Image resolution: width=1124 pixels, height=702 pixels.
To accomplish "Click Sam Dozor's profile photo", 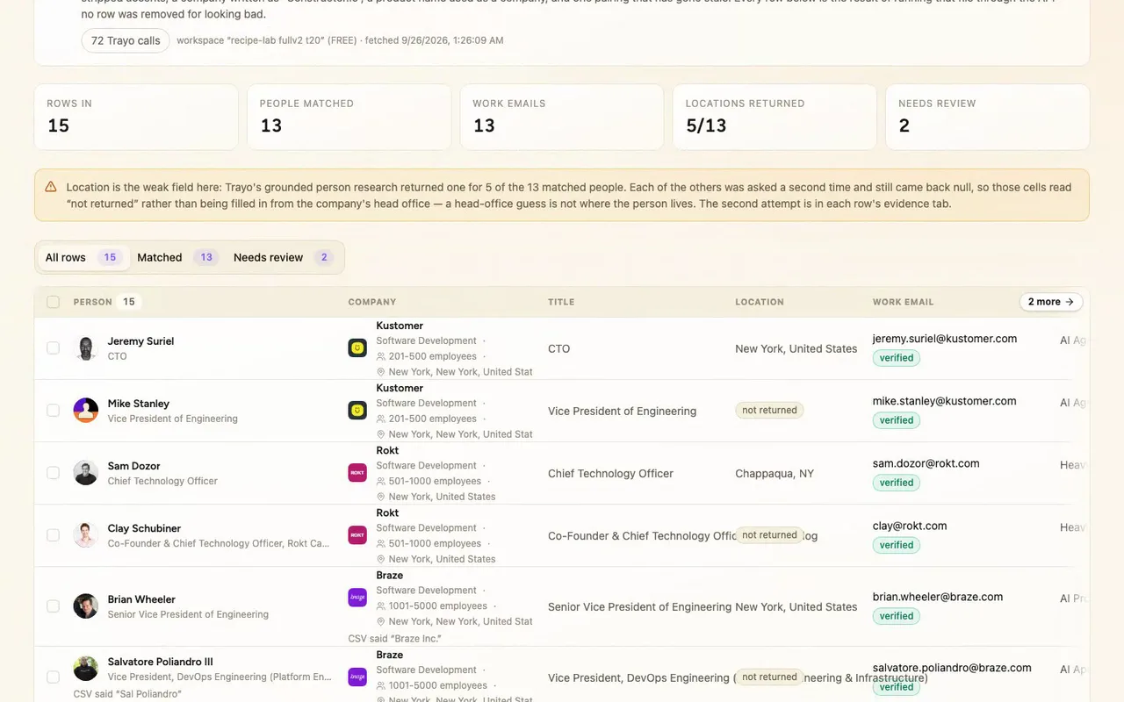I will coord(85,473).
